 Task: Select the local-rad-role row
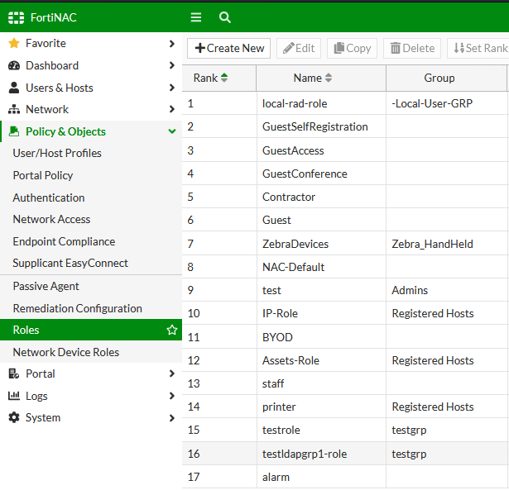point(345,103)
